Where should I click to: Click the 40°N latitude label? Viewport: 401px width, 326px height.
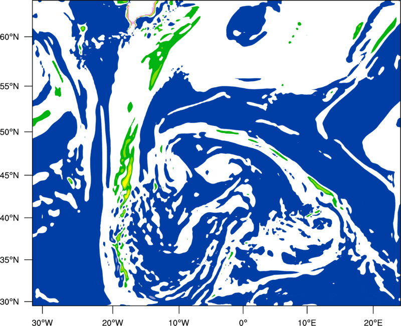[10, 218]
